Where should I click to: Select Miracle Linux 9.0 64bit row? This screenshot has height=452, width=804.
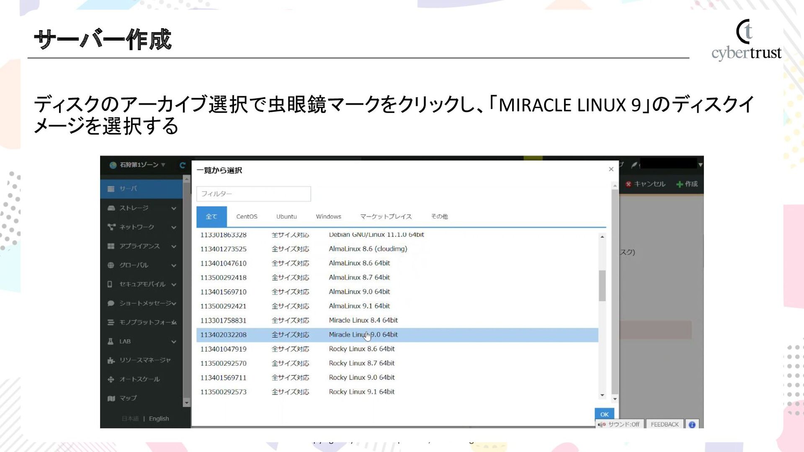click(397, 335)
